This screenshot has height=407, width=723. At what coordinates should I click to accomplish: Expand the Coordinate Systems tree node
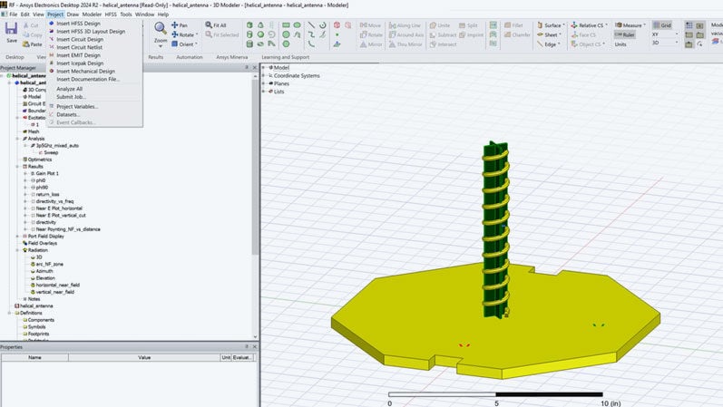click(264, 75)
